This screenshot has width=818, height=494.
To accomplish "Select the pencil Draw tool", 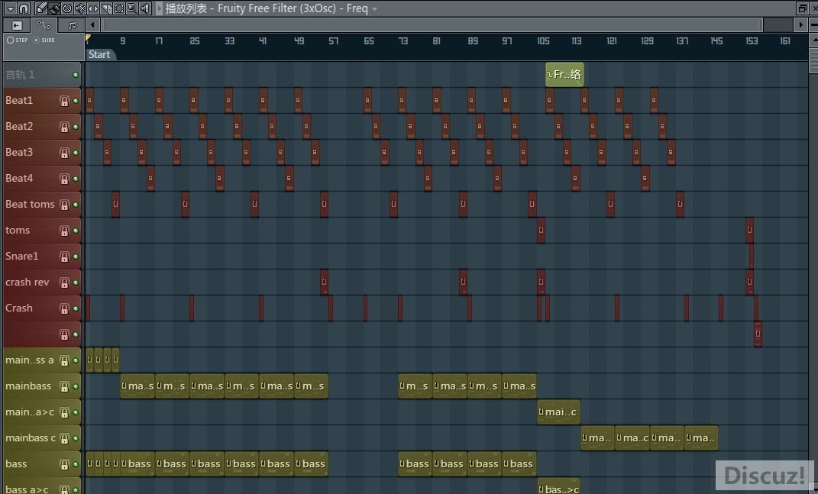I will [41, 8].
